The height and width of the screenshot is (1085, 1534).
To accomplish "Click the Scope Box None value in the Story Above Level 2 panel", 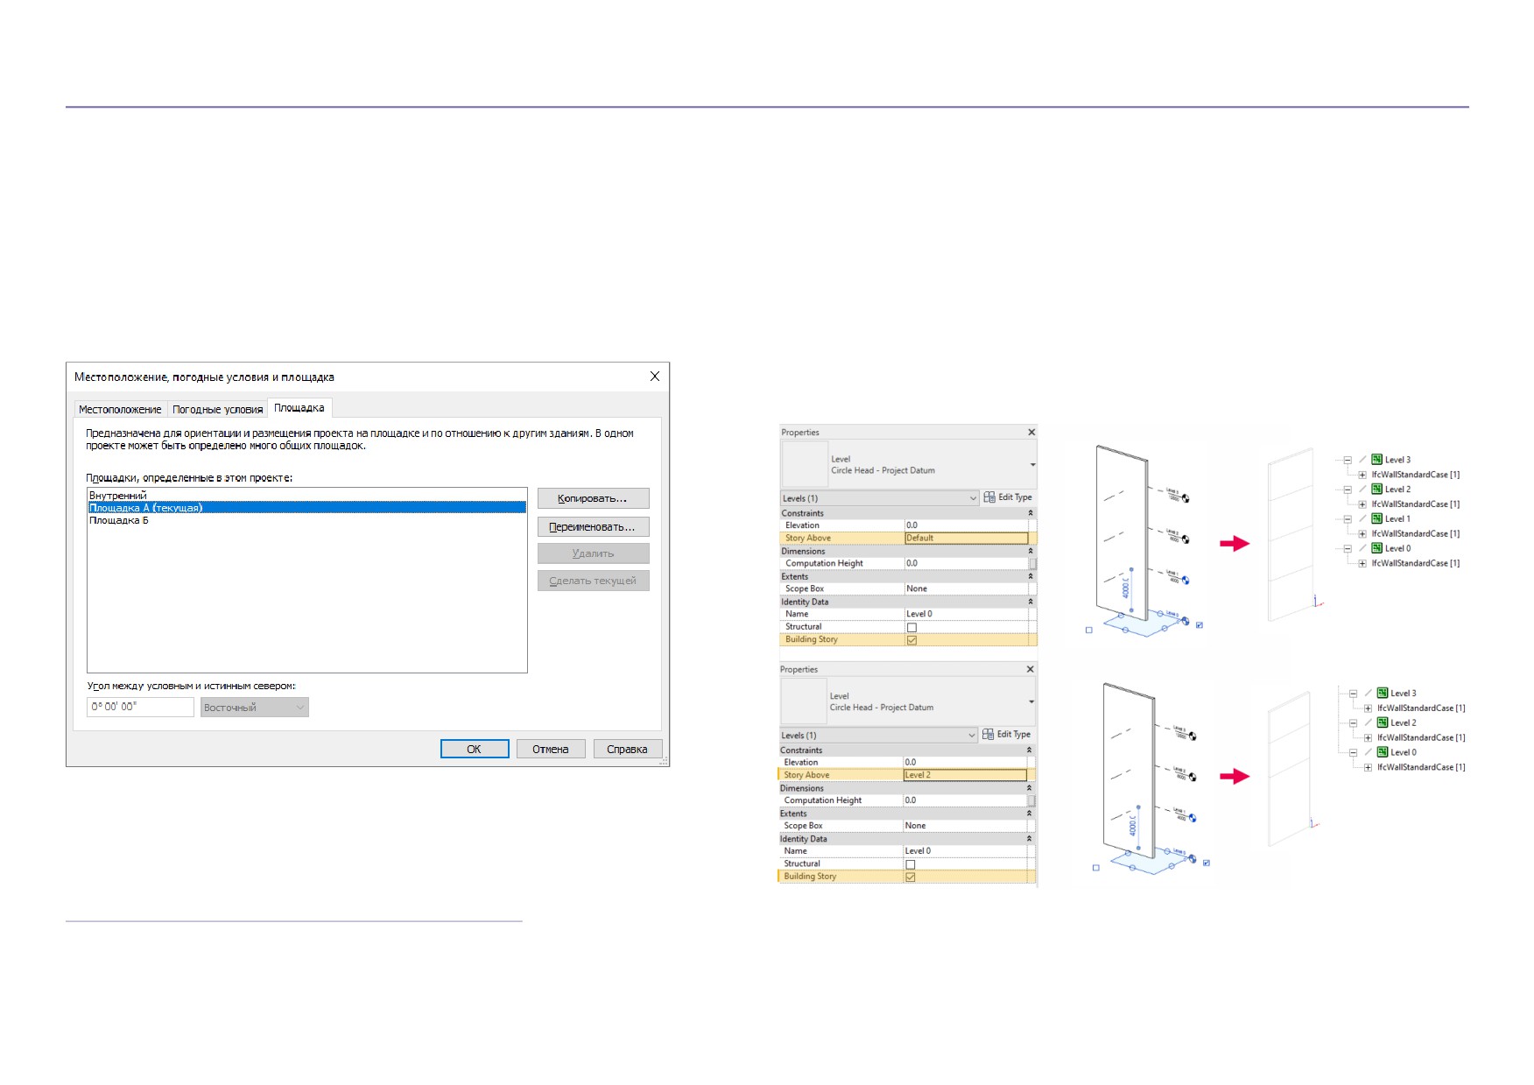I will tap(965, 826).
